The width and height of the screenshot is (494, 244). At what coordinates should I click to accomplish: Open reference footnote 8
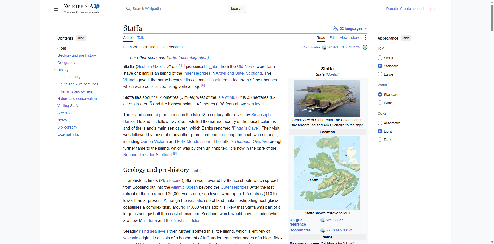click(x=175, y=154)
